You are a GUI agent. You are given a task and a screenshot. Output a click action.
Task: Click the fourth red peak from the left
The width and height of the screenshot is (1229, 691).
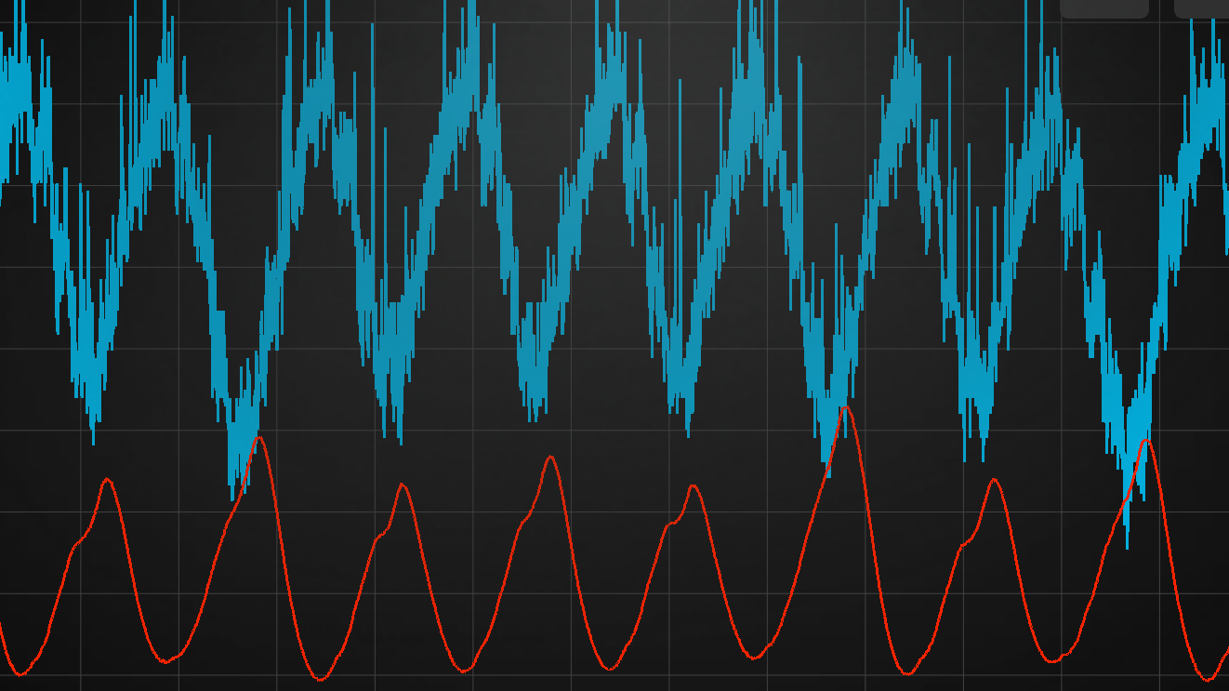click(551, 457)
